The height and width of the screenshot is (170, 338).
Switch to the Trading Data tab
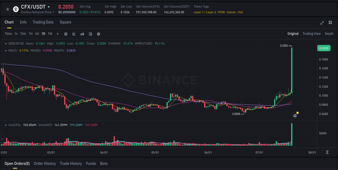point(43,22)
